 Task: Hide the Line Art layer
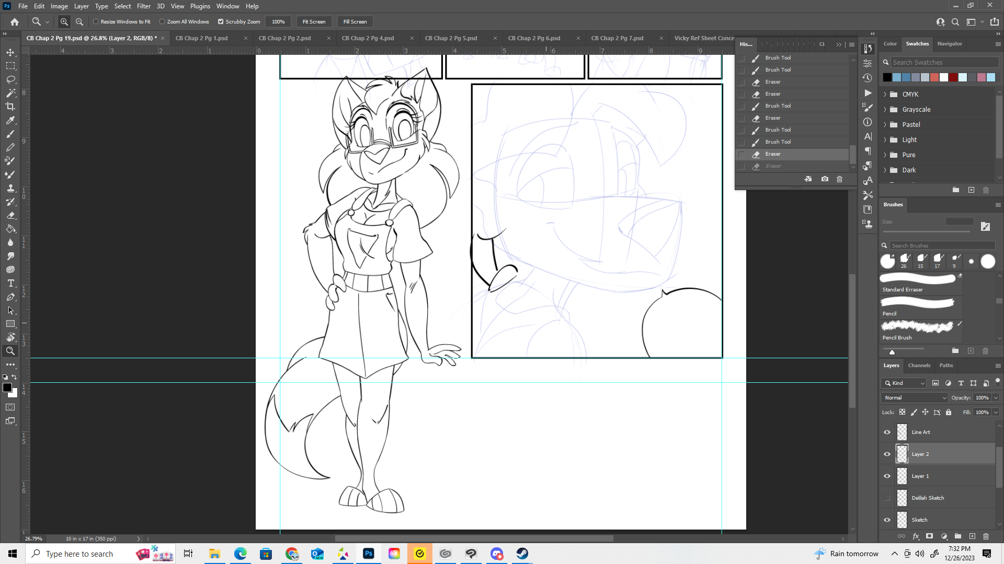tap(887, 432)
